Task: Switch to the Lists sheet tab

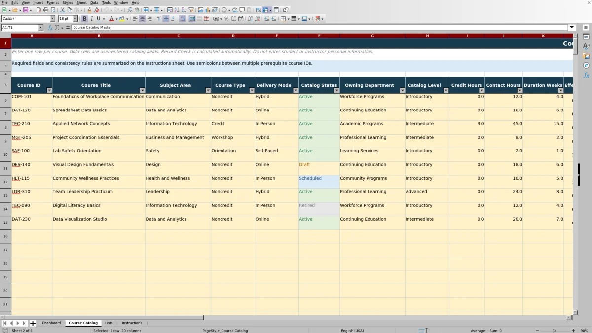Action: point(109,323)
